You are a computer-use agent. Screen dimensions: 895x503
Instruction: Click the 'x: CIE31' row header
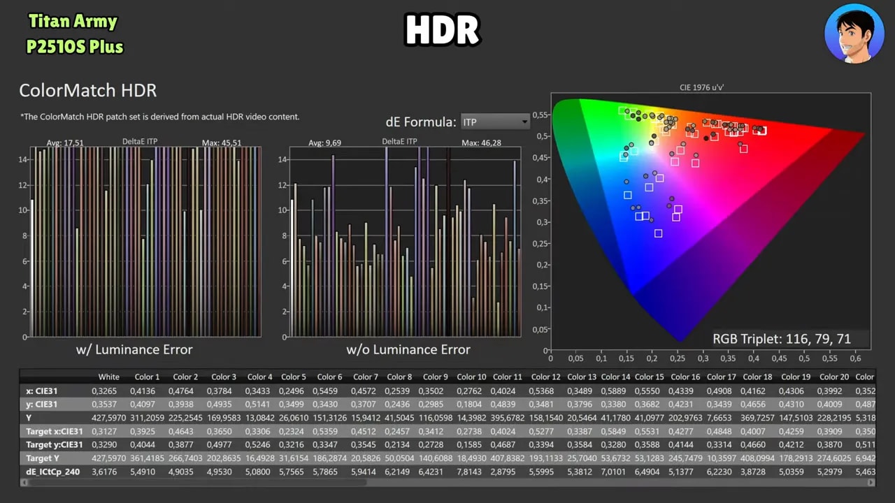click(x=42, y=391)
